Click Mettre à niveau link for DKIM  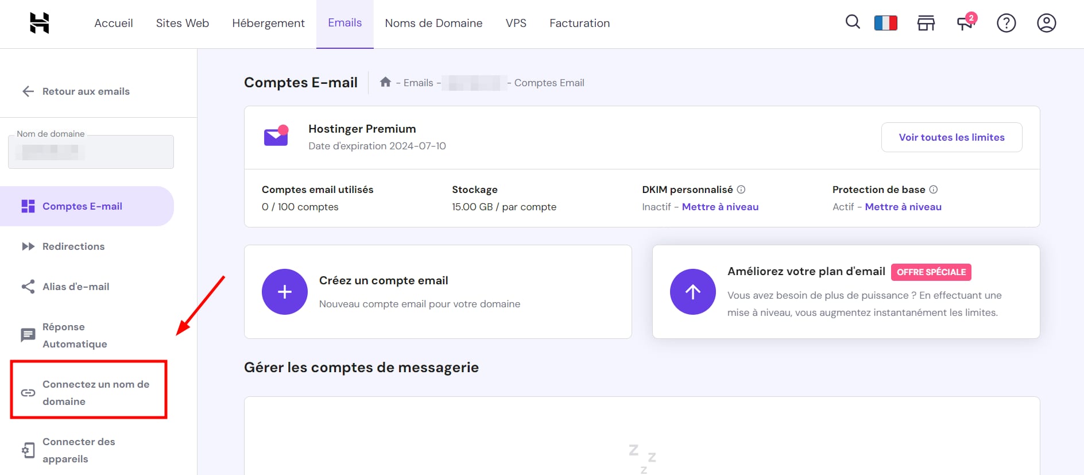click(x=720, y=207)
